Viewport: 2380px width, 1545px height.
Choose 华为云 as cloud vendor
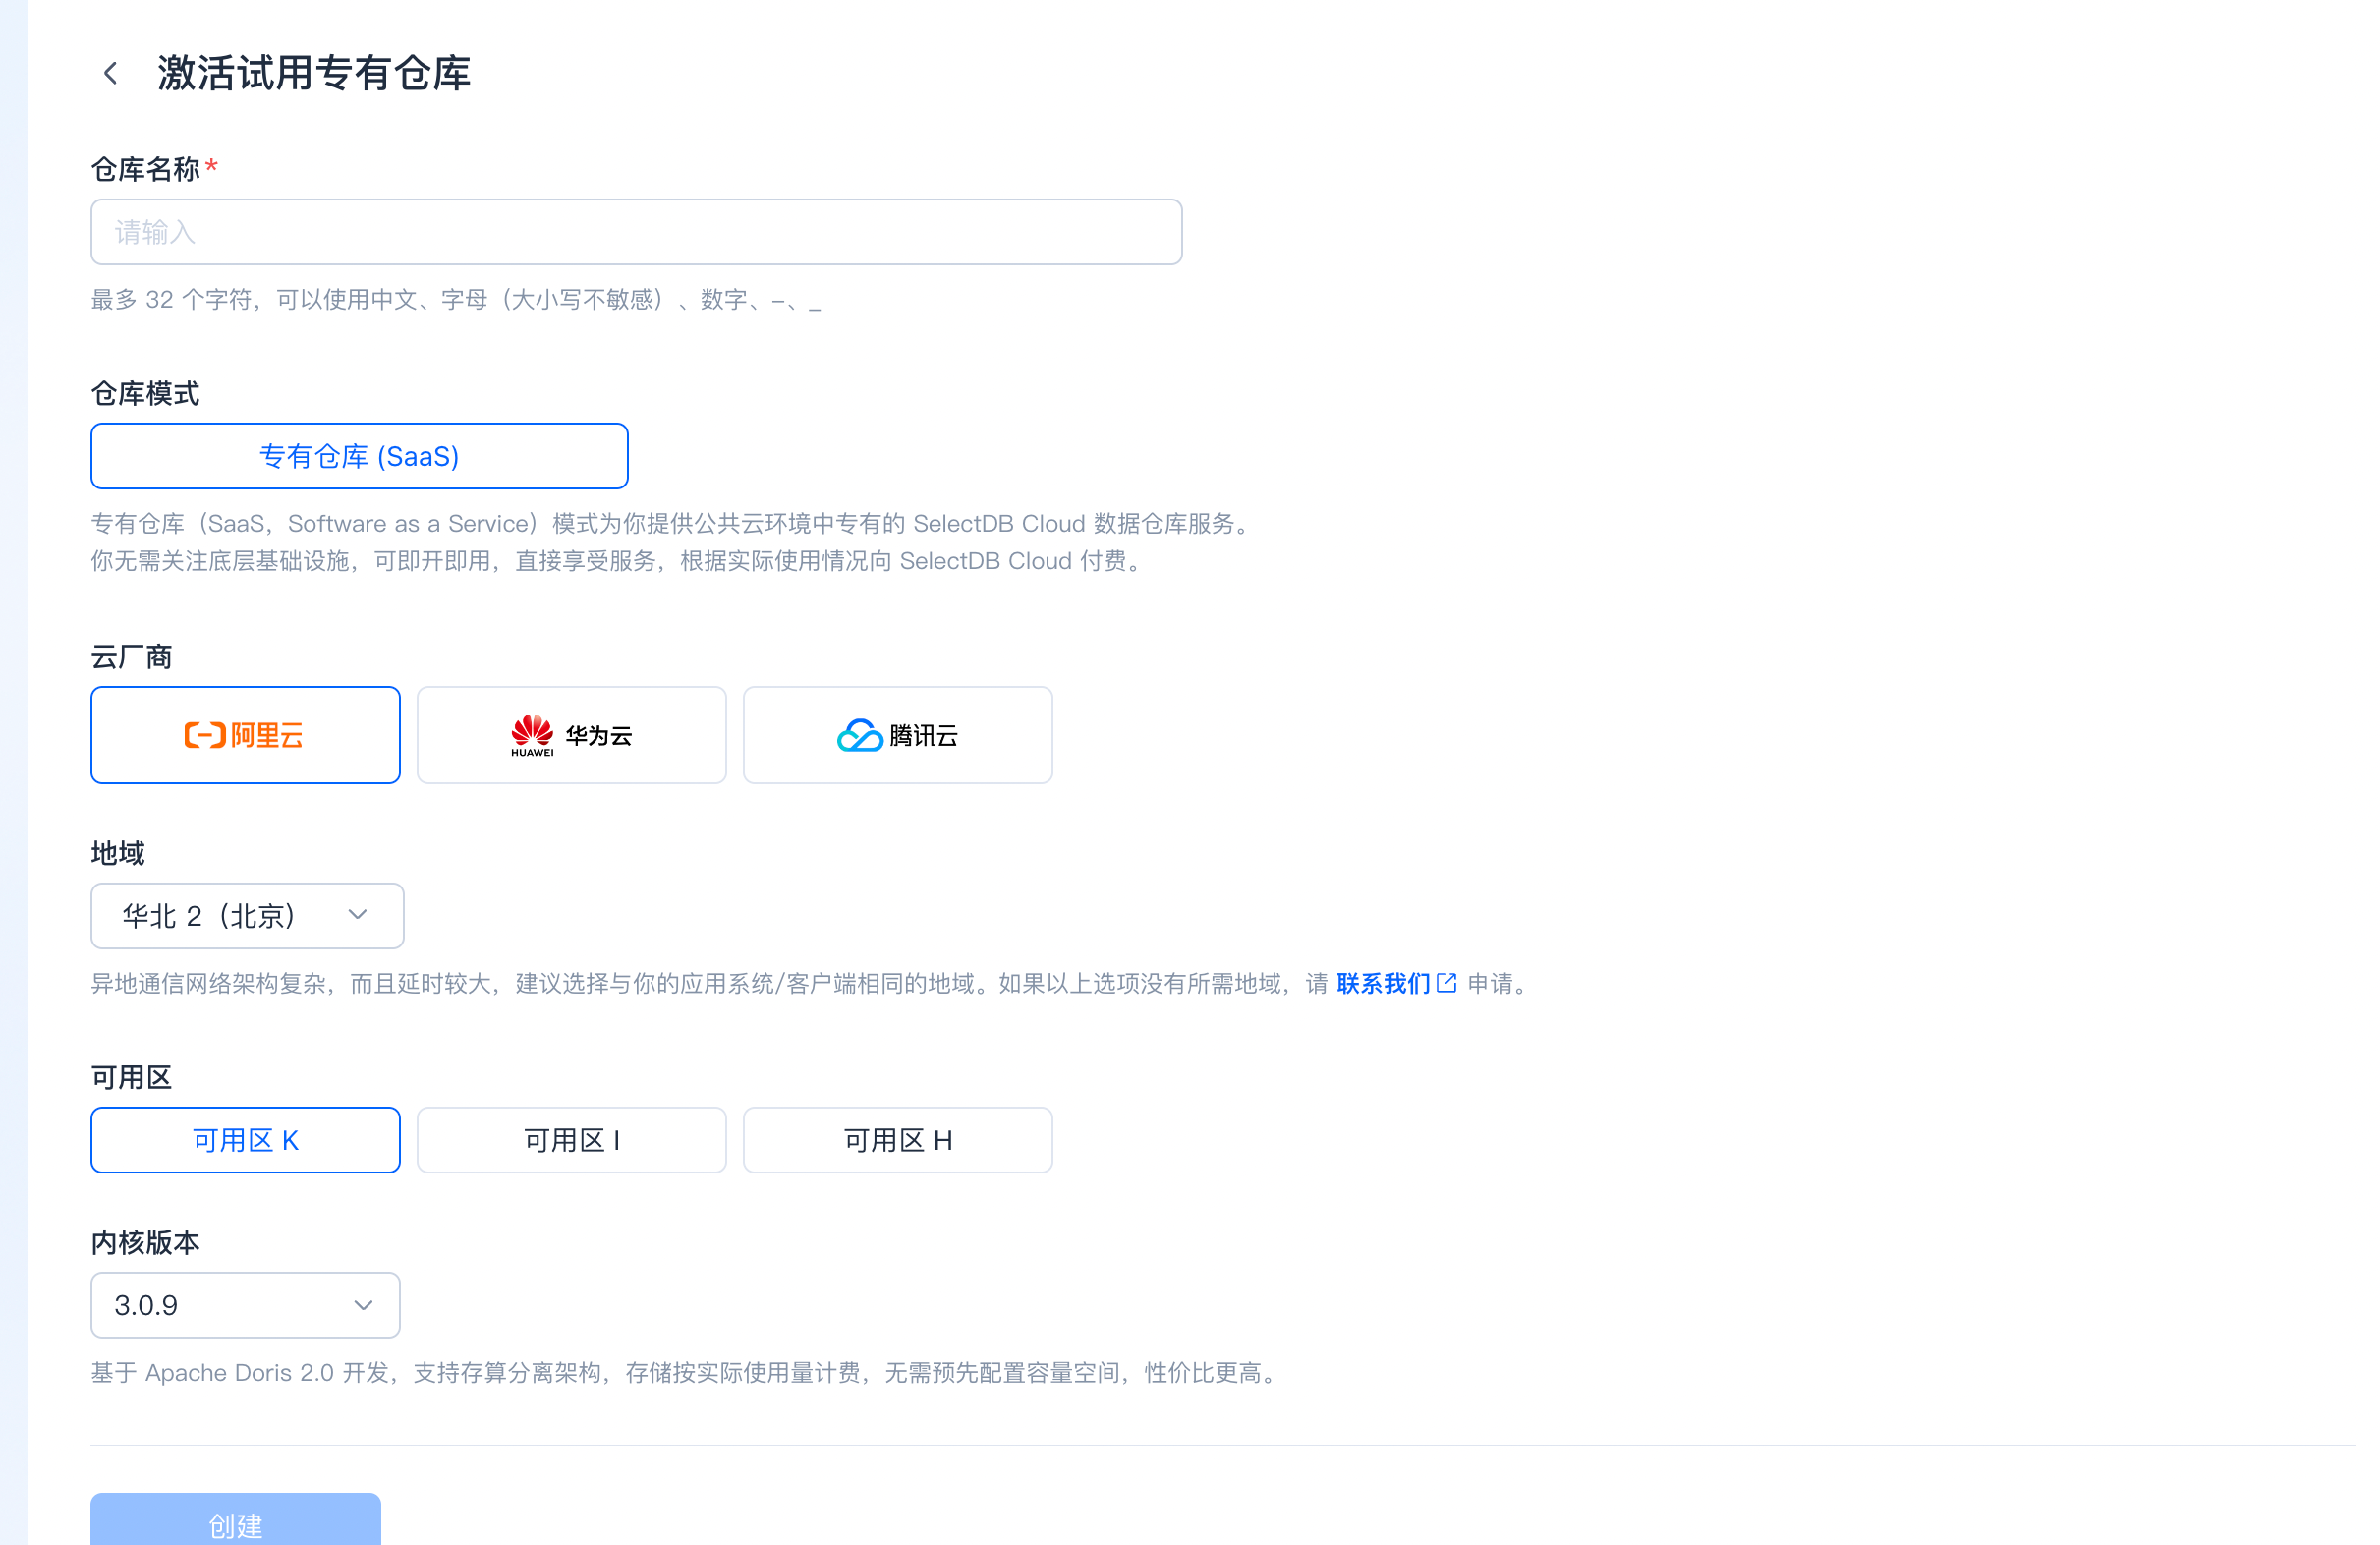click(x=571, y=735)
